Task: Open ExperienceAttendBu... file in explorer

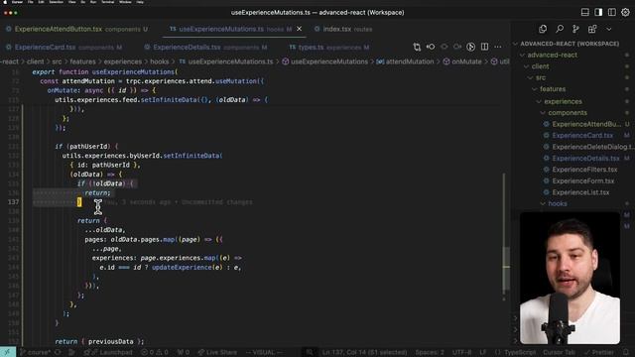Action: [x=586, y=124]
